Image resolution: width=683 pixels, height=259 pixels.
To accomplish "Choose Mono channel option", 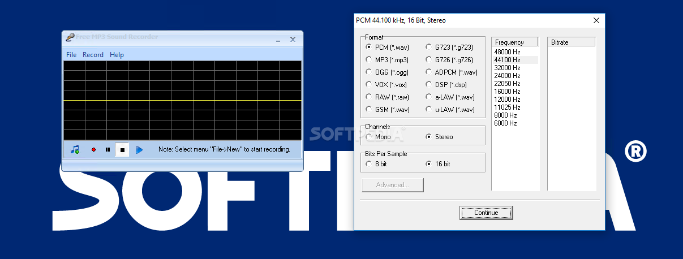I will 379,137.
